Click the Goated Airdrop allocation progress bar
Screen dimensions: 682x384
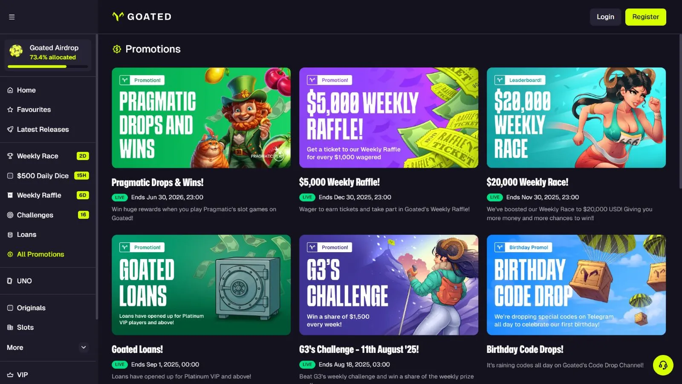(48, 67)
